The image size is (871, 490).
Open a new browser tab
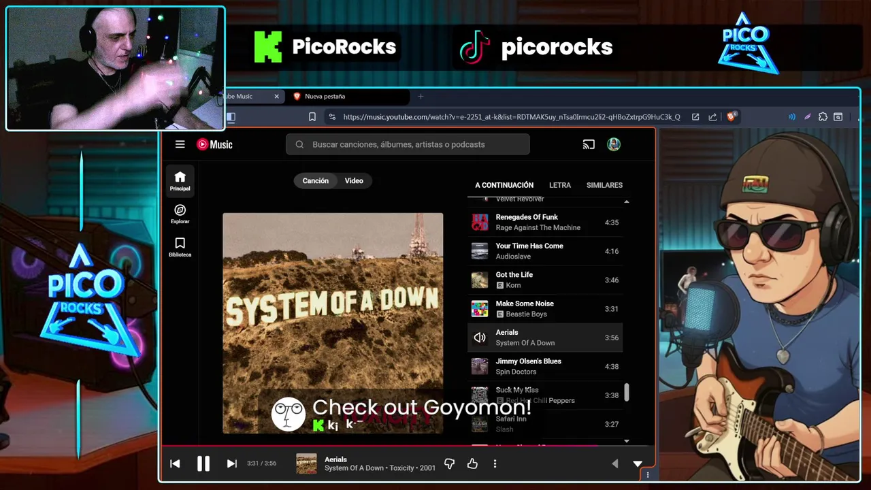420,97
